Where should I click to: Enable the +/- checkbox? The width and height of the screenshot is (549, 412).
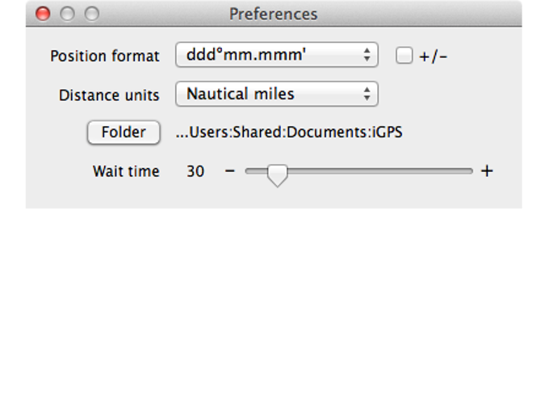pos(404,56)
